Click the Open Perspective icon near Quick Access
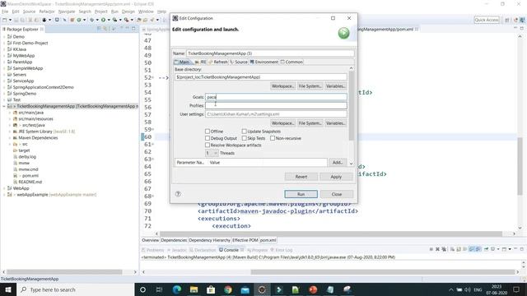This screenshot has width=527, height=296. pos(507,20)
